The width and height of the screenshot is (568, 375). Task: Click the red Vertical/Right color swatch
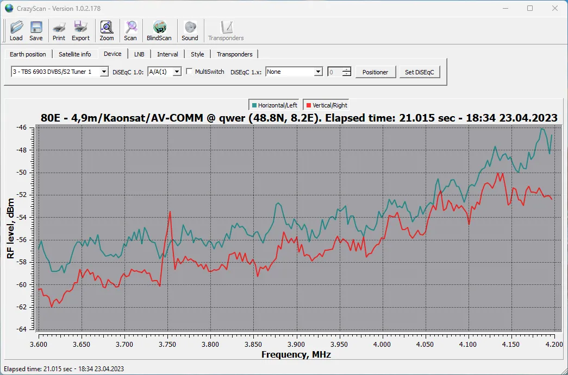pyautogui.click(x=309, y=105)
